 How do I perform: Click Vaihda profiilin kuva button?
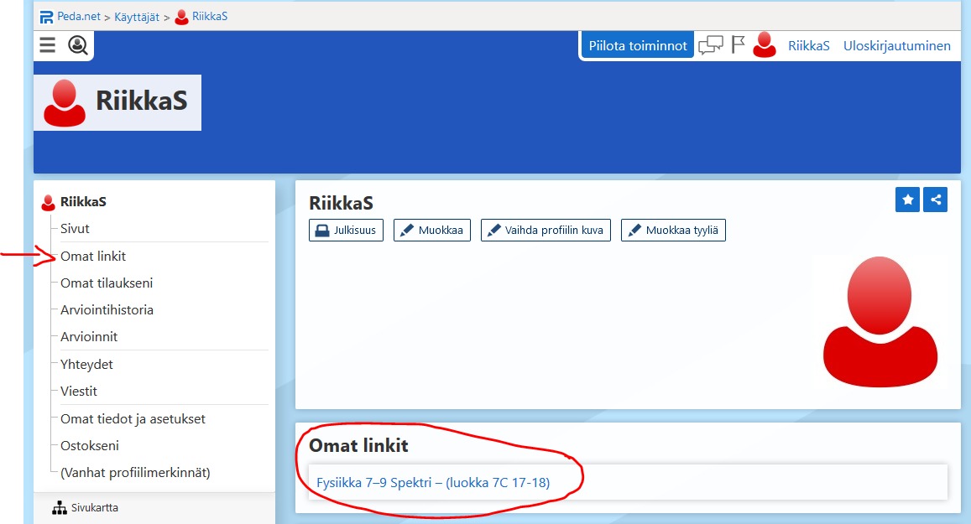tap(546, 230)
